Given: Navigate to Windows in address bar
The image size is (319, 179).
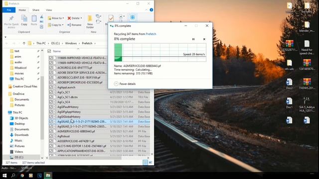Looking at the screenshot, I should [x=71, y=43].
